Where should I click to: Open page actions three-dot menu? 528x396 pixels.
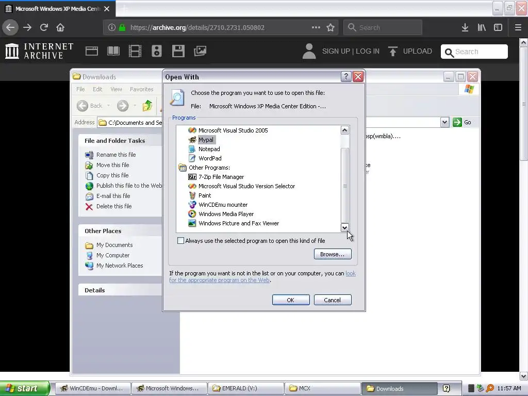316,28
